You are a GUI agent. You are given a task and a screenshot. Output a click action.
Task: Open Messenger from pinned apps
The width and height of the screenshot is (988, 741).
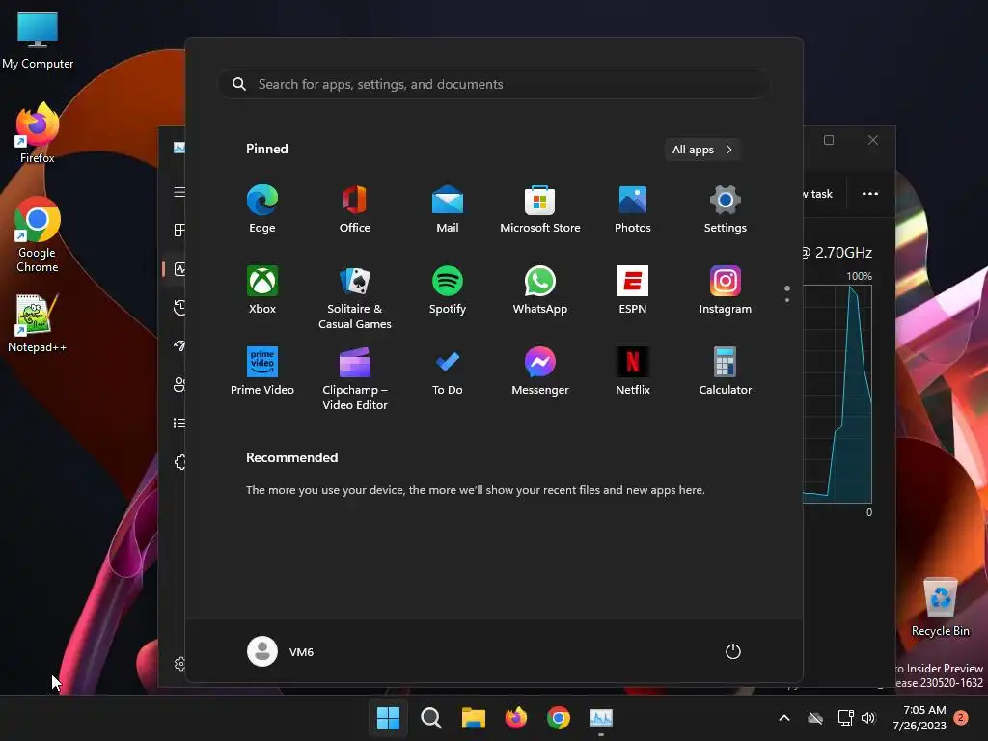(x=540, y=371)
